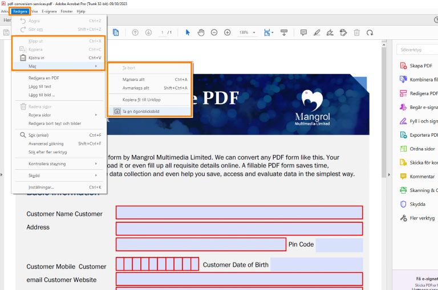
Task: Zoom out with minus icon
Action: coord(214,32)
